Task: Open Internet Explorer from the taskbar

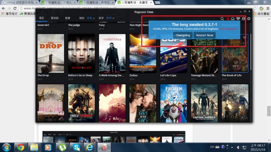Action: (x=90, y=147)
